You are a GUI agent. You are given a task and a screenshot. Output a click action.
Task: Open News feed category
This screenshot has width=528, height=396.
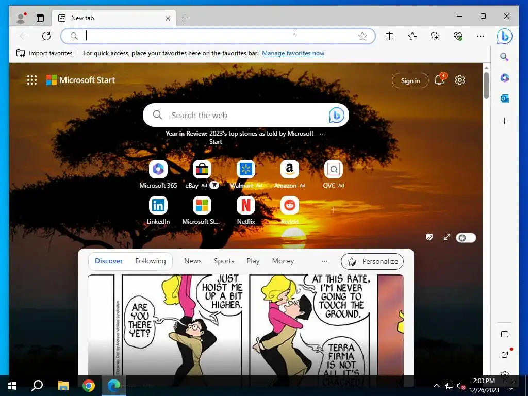coord(193,261)
